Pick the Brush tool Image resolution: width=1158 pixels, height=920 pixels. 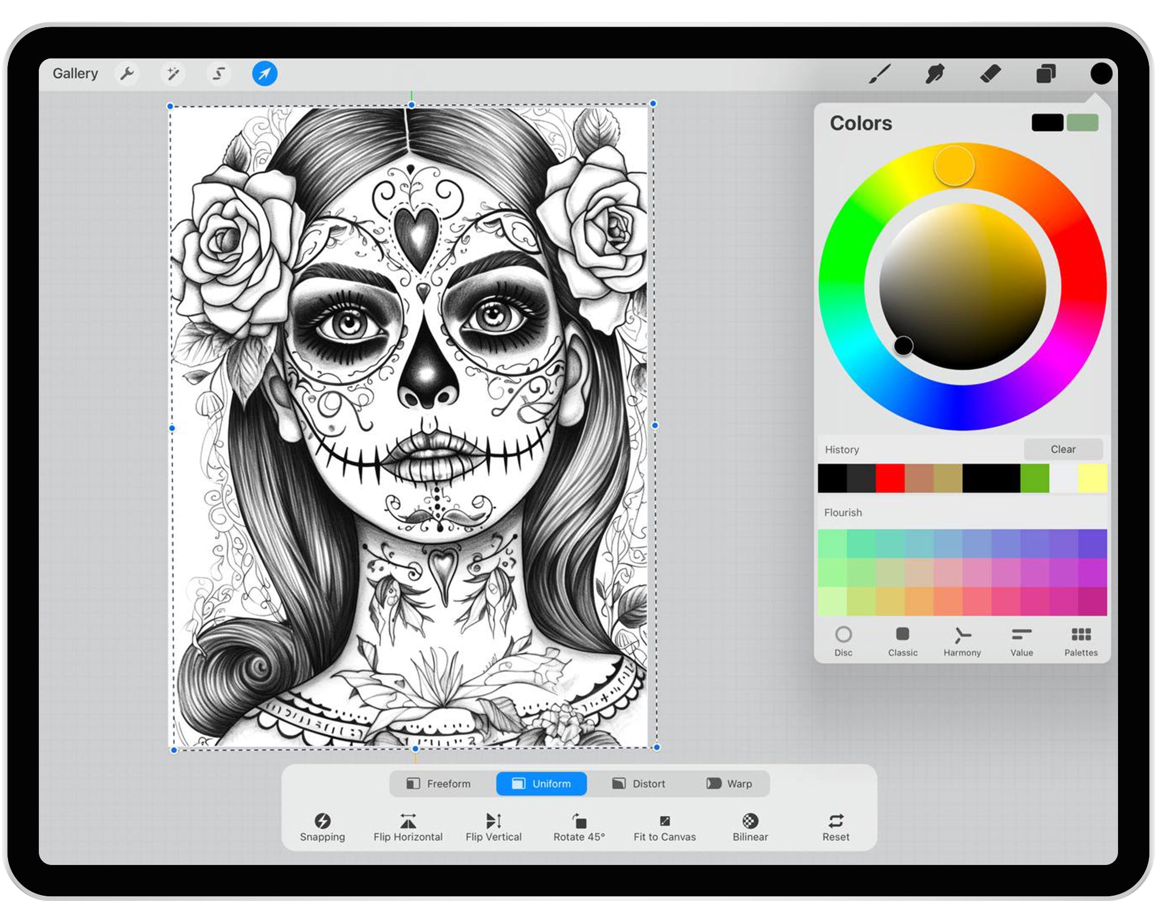pos(879,74)
